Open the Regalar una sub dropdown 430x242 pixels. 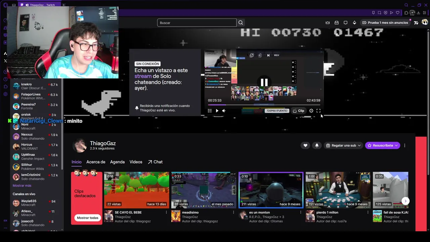pyautogui.click(x=343, y=146)
